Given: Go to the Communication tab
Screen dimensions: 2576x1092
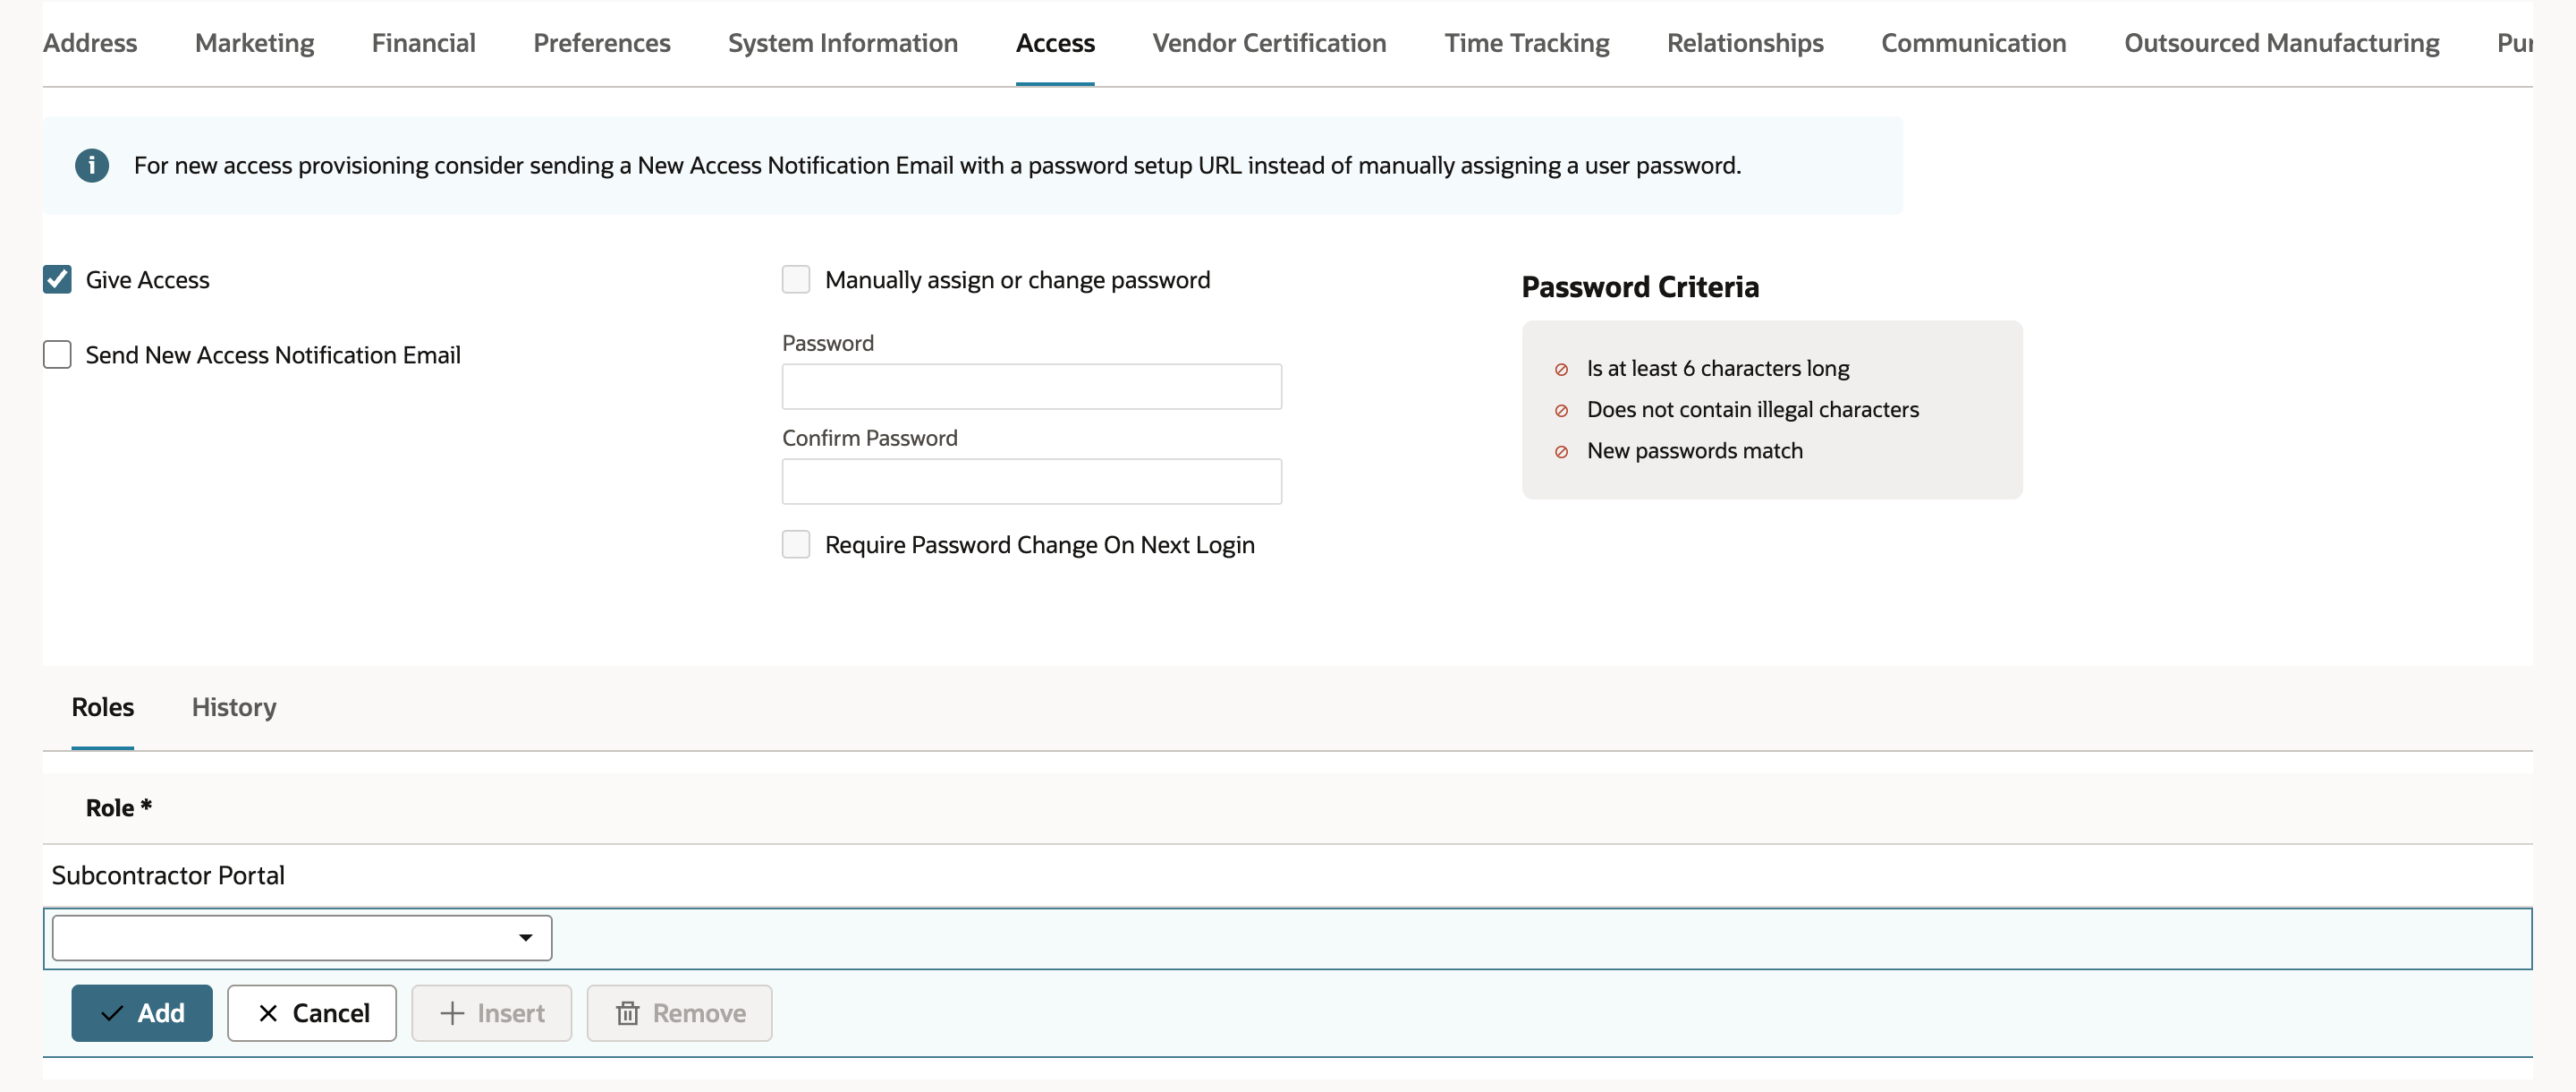Looking at the screenshot, I should click(x=1973, y=43).
